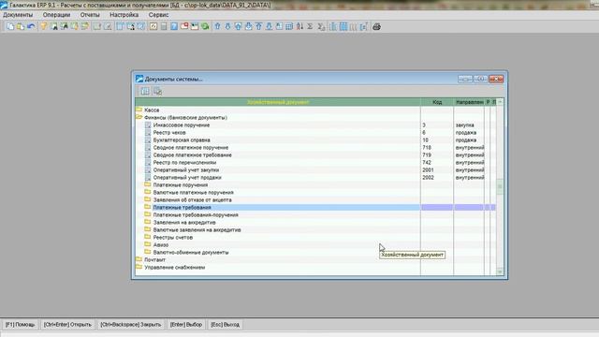Screen dimensions: 599x337
Task: Click the list scrollbar up arrow
Action: pos(500,102)
